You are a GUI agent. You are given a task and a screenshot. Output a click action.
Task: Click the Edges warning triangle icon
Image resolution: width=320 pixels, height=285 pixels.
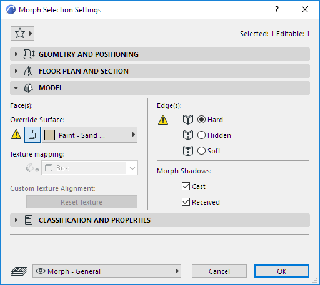(163, 120)
